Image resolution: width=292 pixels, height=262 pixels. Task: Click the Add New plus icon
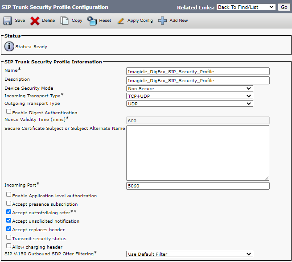pos(162,21)
